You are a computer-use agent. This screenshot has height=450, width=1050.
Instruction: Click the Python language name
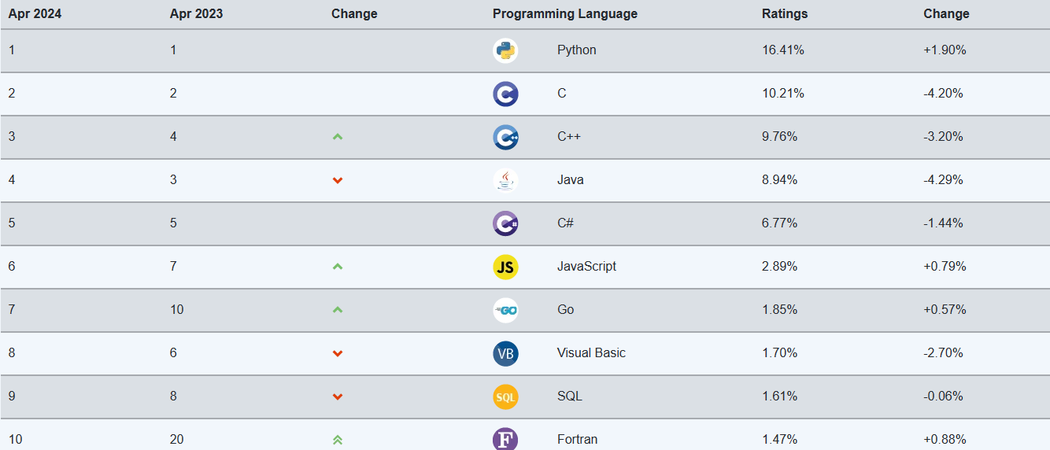(x=576, y=50)
